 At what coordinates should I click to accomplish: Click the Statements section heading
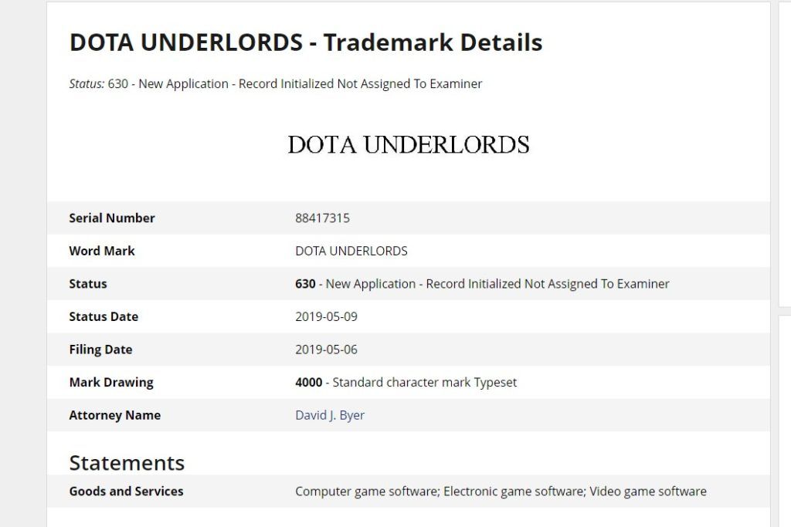pos(127,462)
